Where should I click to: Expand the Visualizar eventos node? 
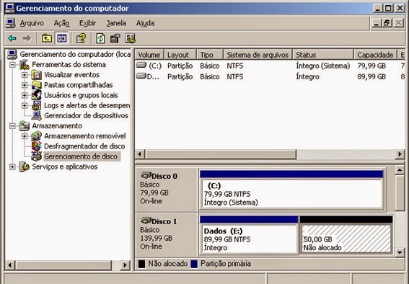(25, 75)
